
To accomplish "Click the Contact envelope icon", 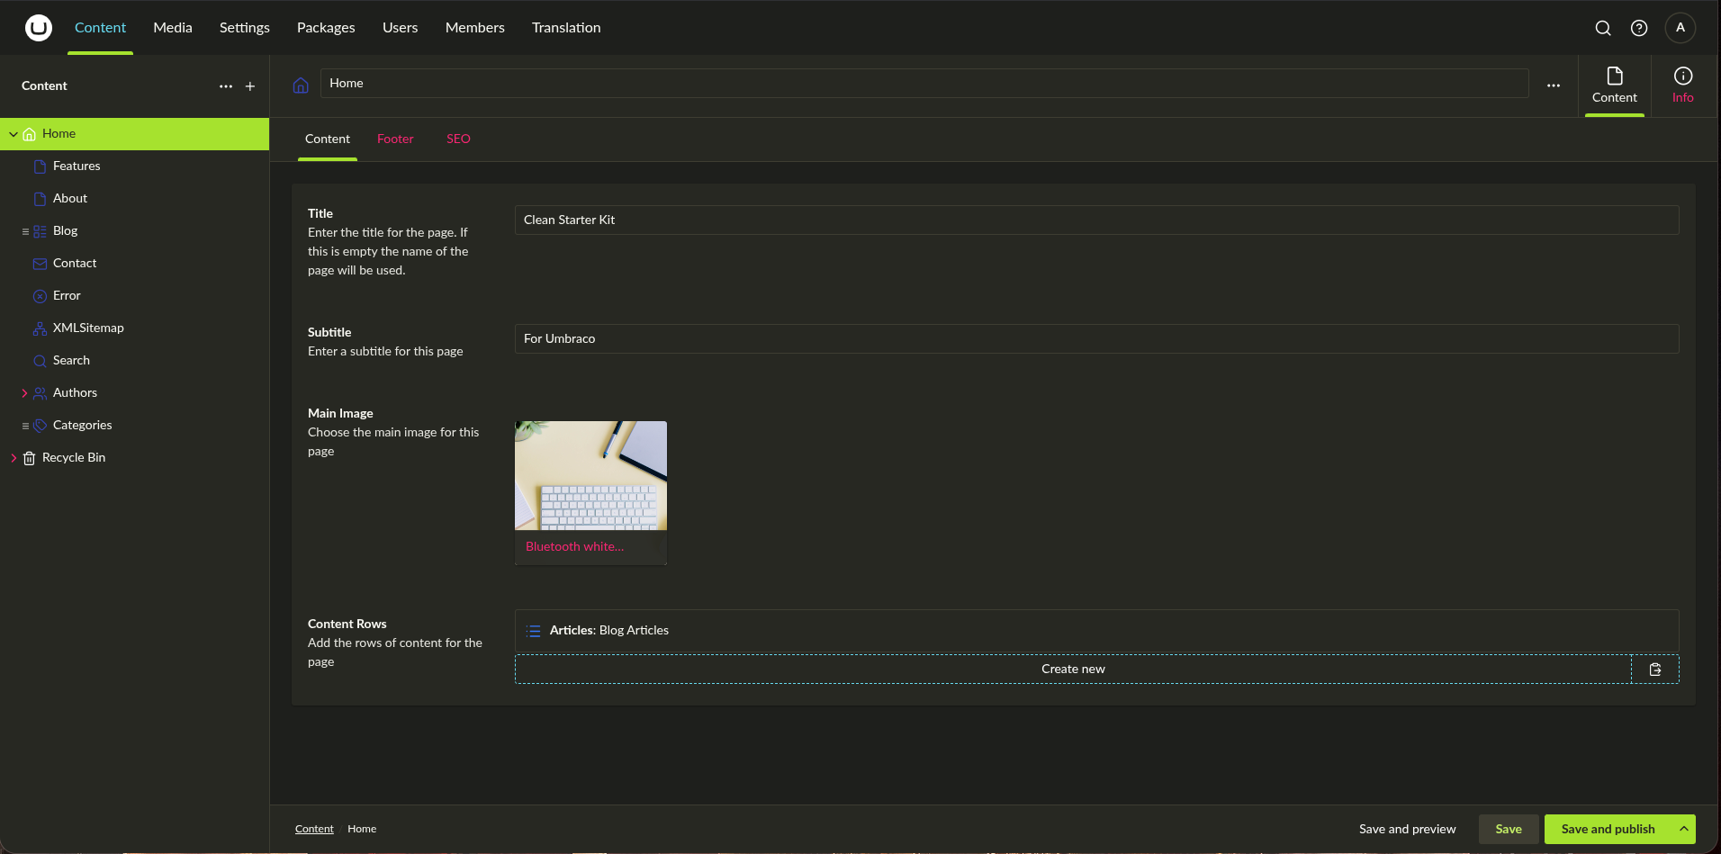I will click(x=40, y=264).
